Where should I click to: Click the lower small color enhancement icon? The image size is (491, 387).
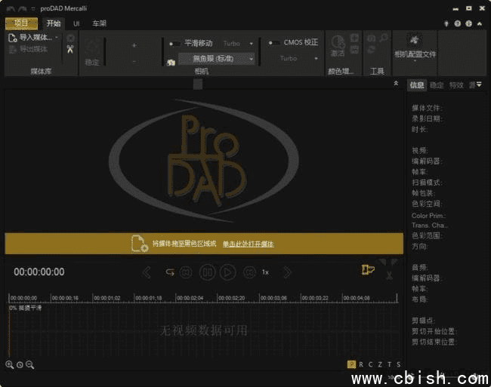pos(354,49)
